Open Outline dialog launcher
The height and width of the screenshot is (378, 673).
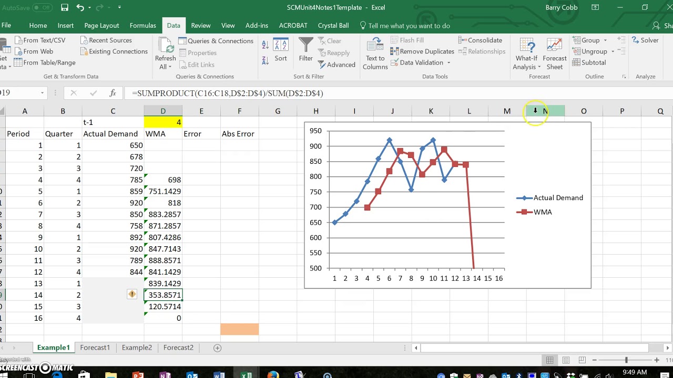click(624, 77)
